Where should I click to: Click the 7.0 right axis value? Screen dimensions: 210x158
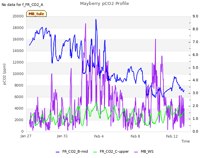click(195, 42)
